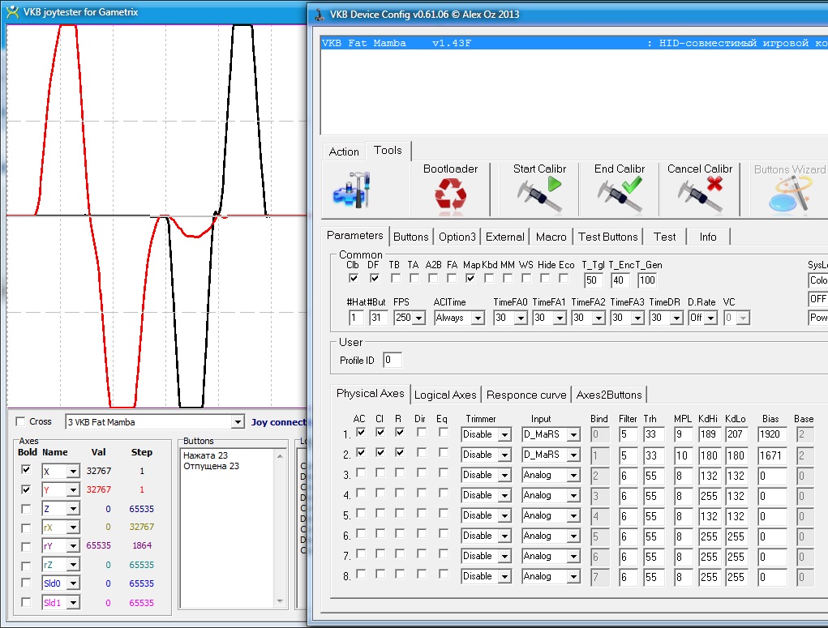The width and height of the screenshot is (828, 628).
Task: Toggle R checkbox for physical axis 2
Action: pos(400,452)
